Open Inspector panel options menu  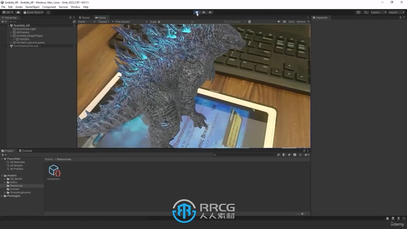pyautogui.click(x=404, y=17)
